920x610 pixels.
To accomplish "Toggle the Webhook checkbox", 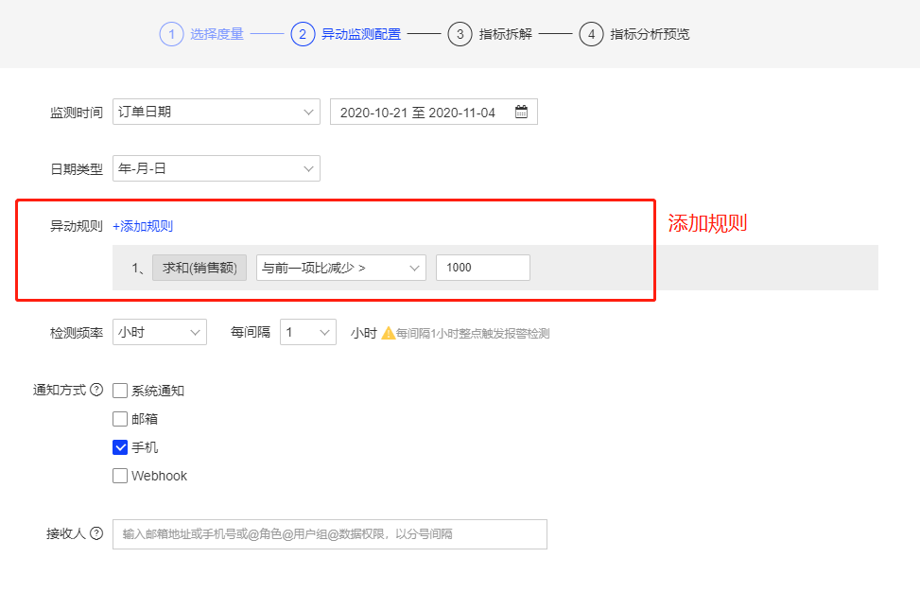I will click(120, 476).
